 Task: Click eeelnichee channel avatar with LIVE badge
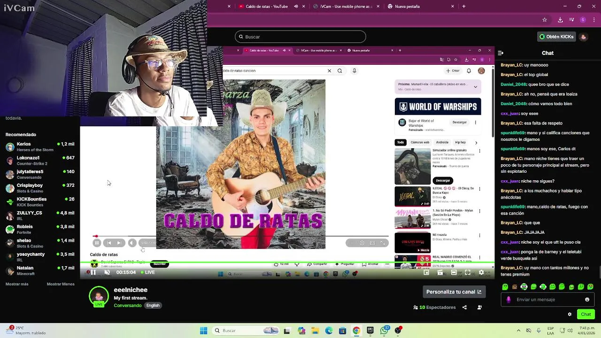coord(99,297)
